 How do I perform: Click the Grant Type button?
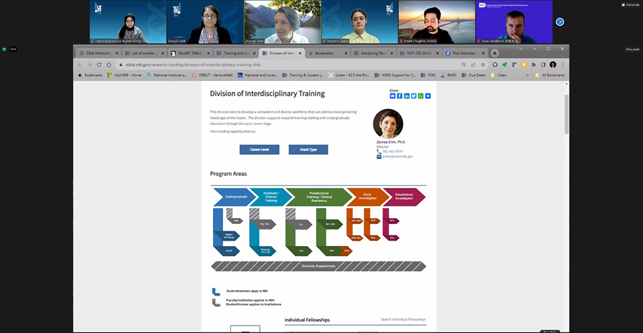[308, 150]
